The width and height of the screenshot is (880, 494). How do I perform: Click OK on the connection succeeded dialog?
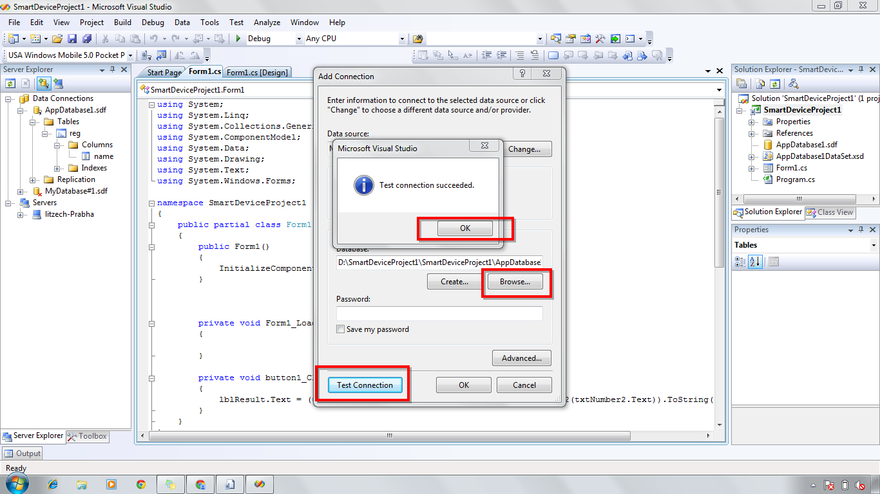click(x=465, y=228)
